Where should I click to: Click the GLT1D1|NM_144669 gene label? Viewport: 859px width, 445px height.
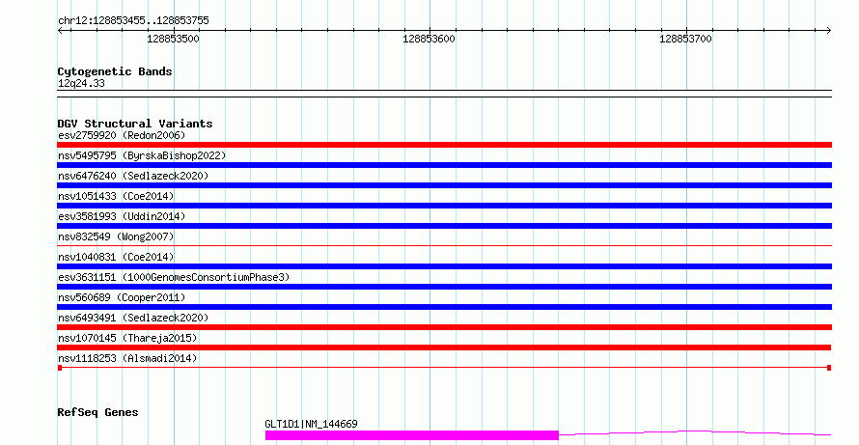[311, 424]
